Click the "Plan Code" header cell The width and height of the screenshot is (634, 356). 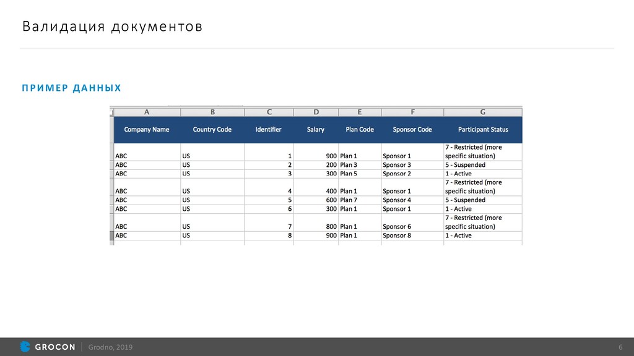tap(360, 130)
